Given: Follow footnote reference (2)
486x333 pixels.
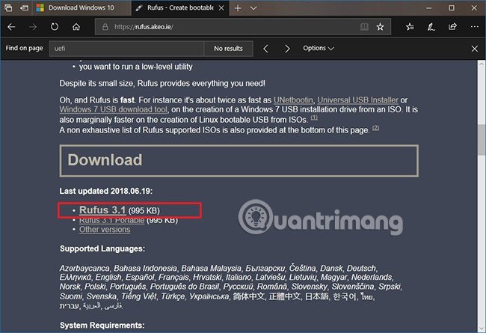Looking at the screenshot, I should [375, 128].
